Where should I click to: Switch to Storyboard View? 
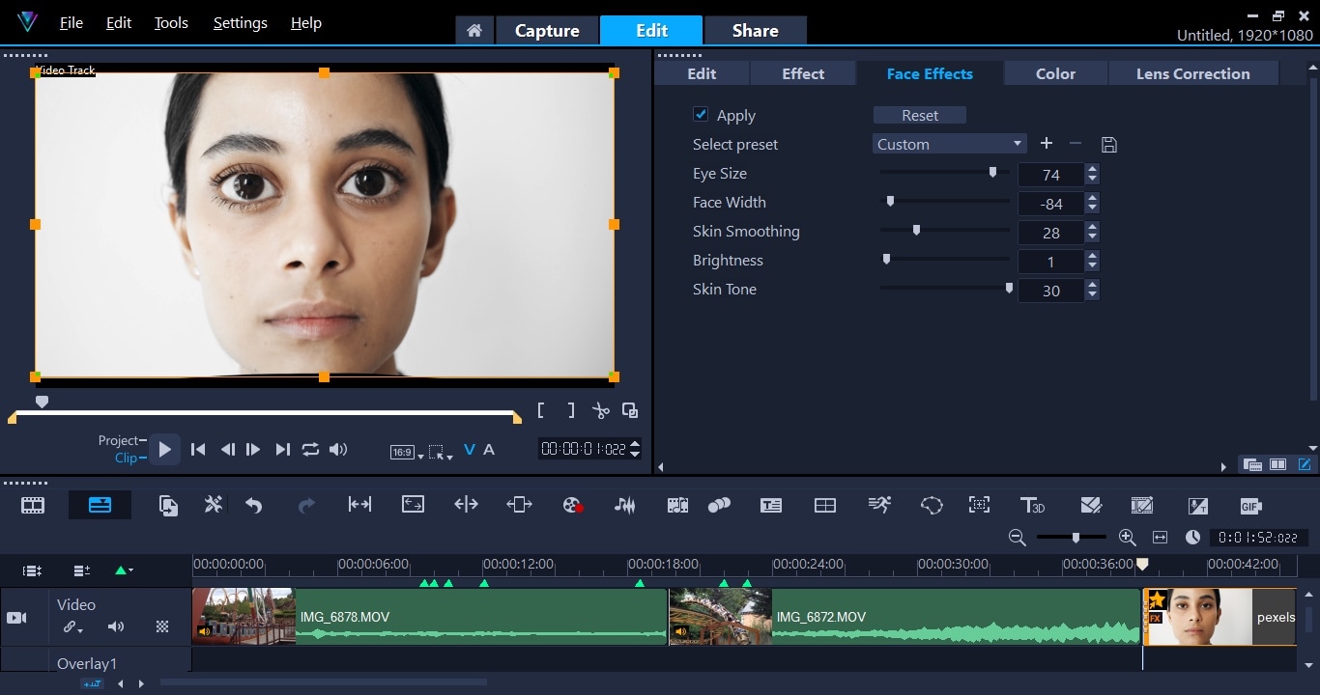point(33,505)
